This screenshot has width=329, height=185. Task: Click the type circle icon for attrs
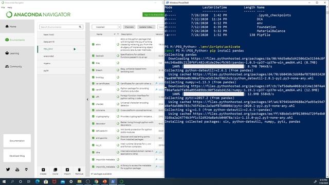click(118, 45)
